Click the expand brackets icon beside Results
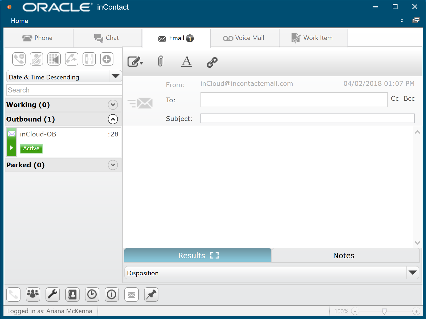The width and height of the screenshot is (426, 319). point(214,255)
